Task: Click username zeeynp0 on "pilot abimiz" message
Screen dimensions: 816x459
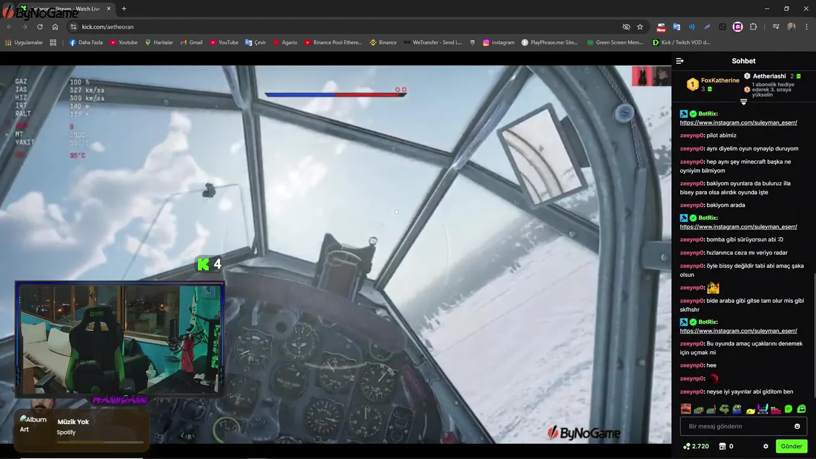Action: pos(692,135)
